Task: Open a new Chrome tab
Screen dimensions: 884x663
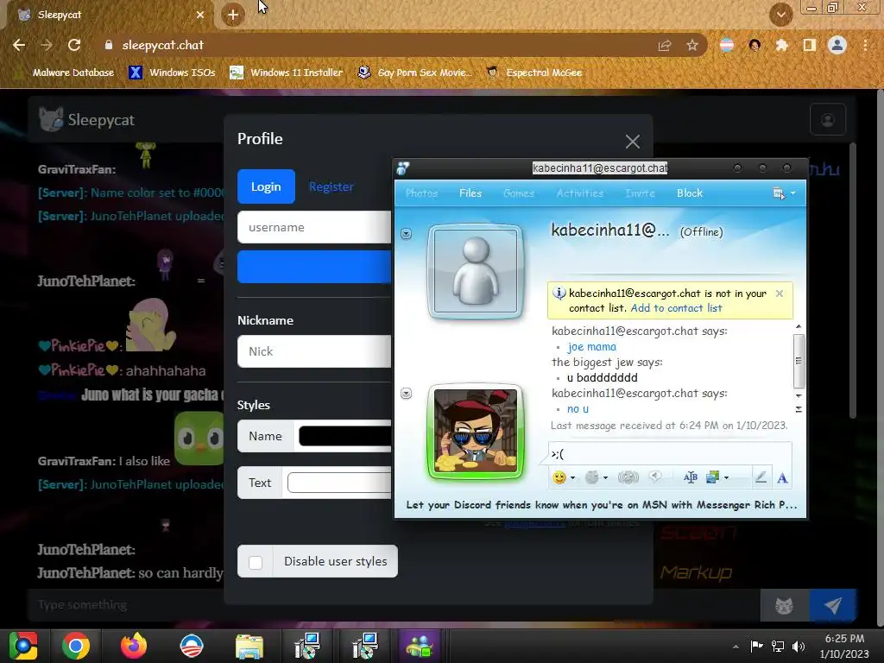Action: (233, 15)
